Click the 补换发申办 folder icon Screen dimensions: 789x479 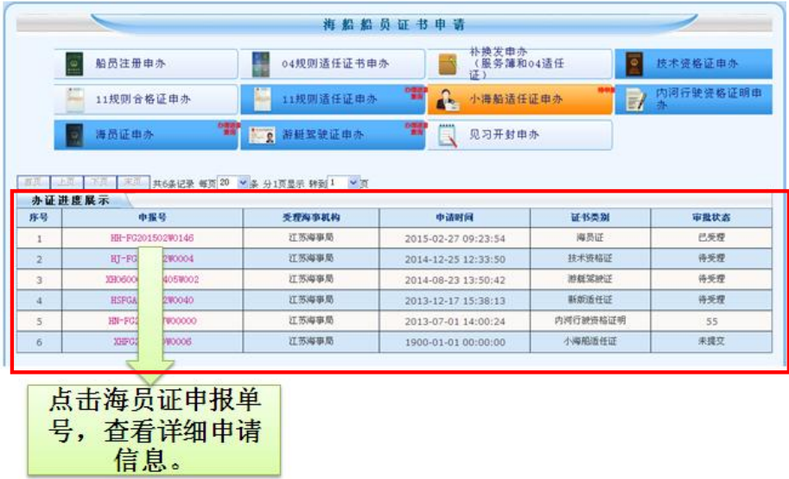tap(448, 65)
